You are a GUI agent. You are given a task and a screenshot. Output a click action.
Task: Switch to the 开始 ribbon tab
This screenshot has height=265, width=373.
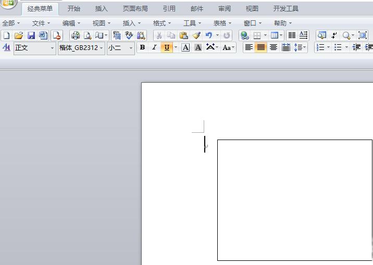coord(74,9)
